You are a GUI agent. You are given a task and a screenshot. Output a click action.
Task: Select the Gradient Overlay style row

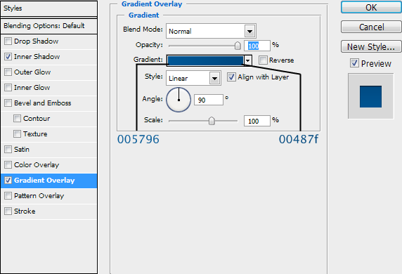click(48, 181)
